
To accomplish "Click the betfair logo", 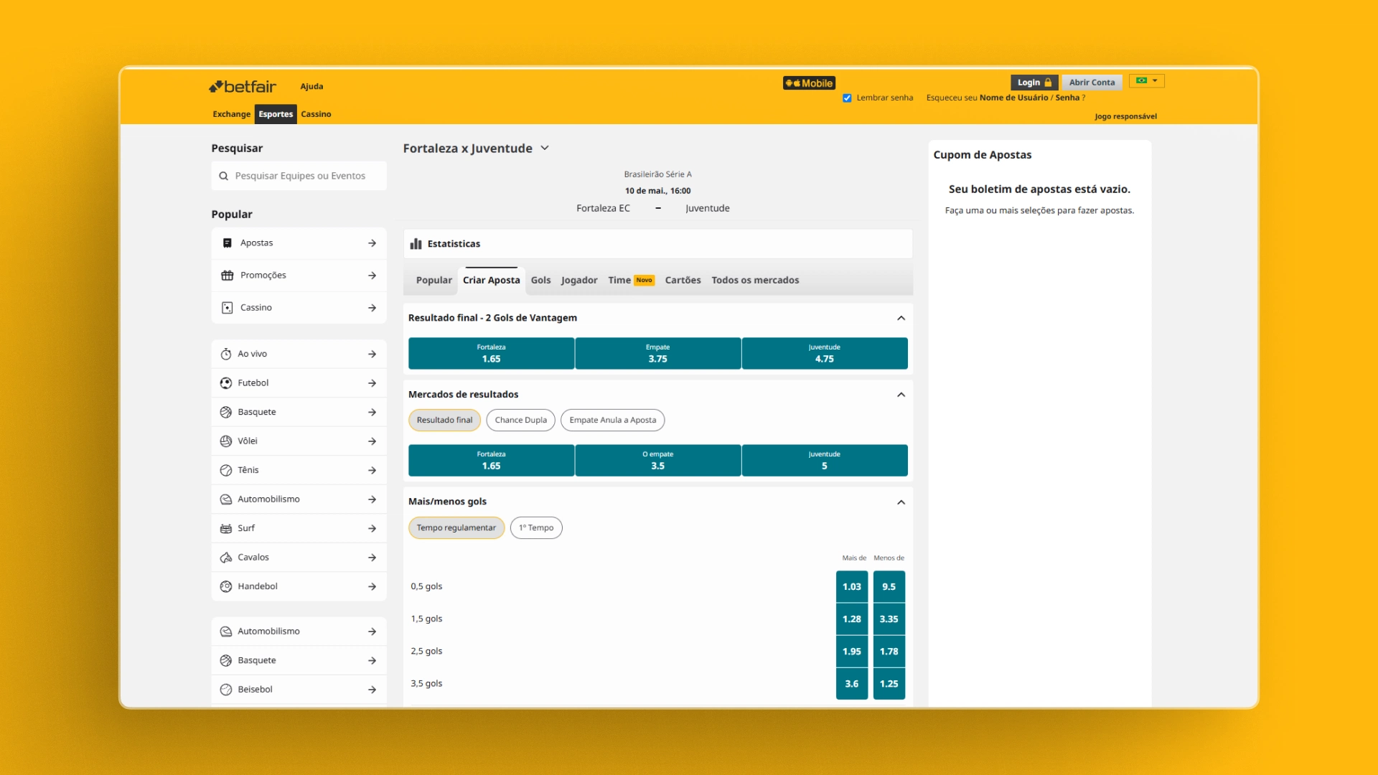I will click(242, 86).
